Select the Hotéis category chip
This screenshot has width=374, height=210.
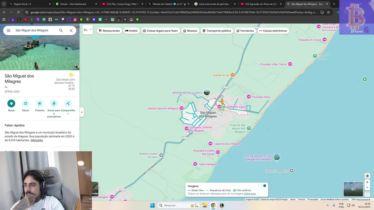click(131, 31)
